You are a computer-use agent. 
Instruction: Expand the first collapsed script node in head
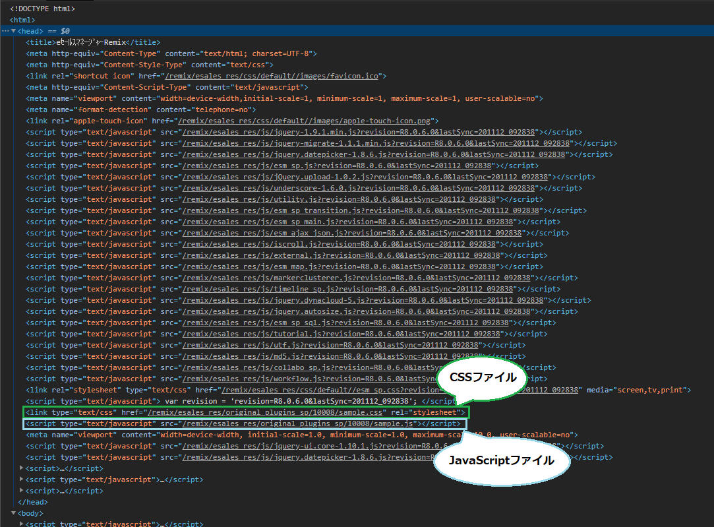click(21, 468)
